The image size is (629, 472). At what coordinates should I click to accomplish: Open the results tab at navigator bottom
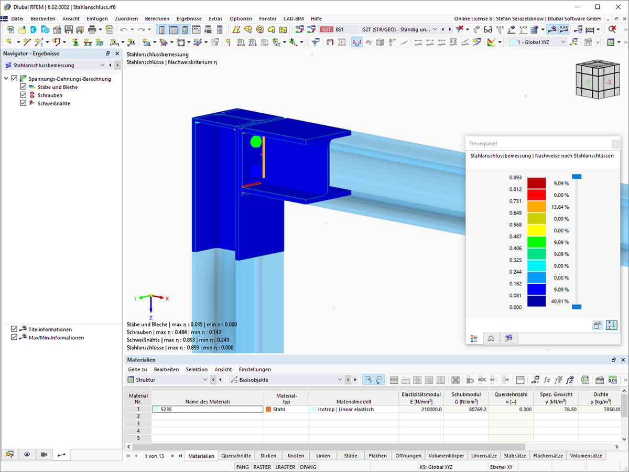(61, 454)
